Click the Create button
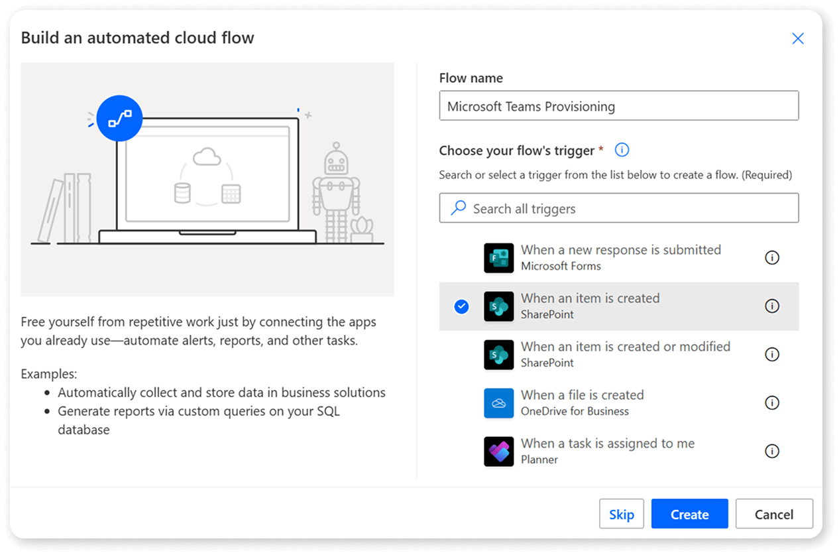 (x=690, y=514)
